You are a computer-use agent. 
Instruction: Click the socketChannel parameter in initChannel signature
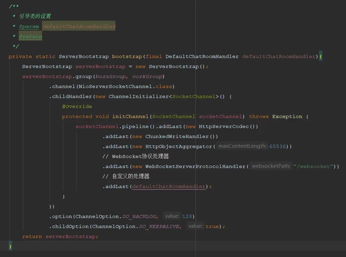tap(221, 116)
